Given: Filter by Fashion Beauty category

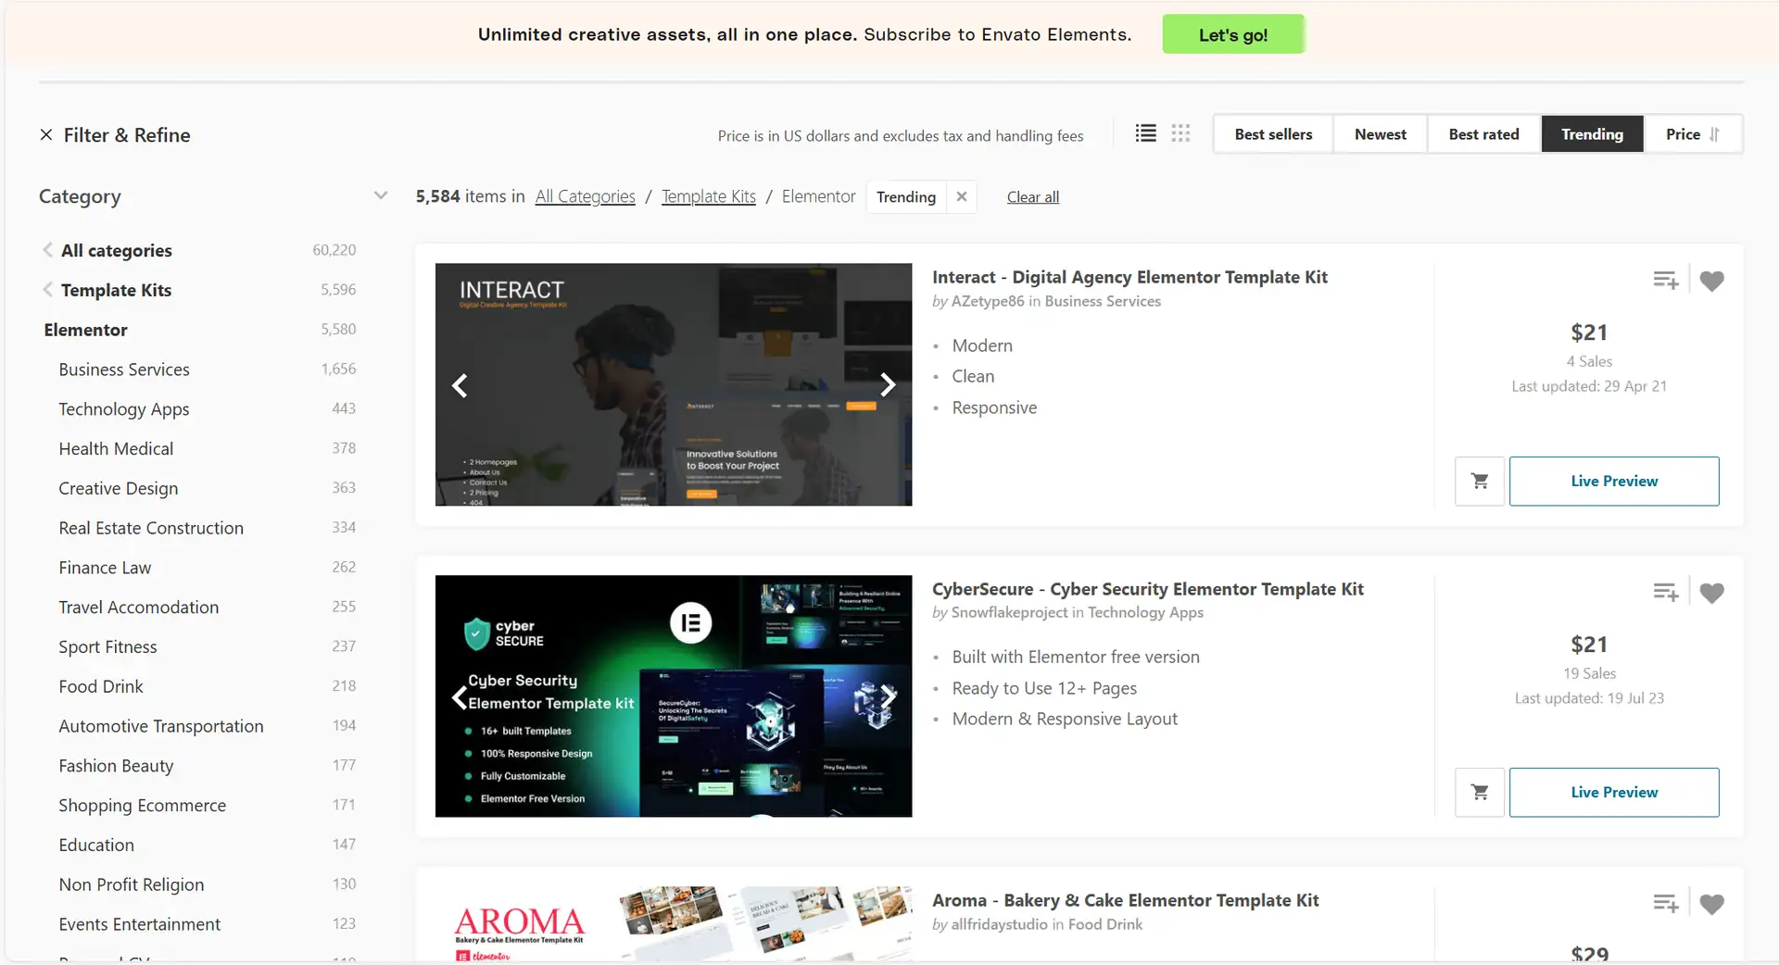Looking at the screenshot, I should pos(116,766).
